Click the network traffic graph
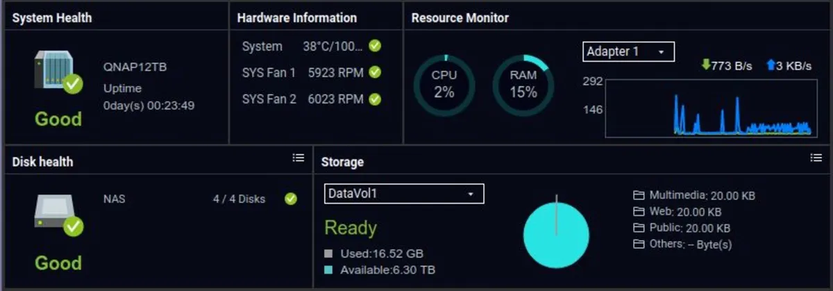The height and width of the screenshot is (291, 833). click(x=708, y=108)
